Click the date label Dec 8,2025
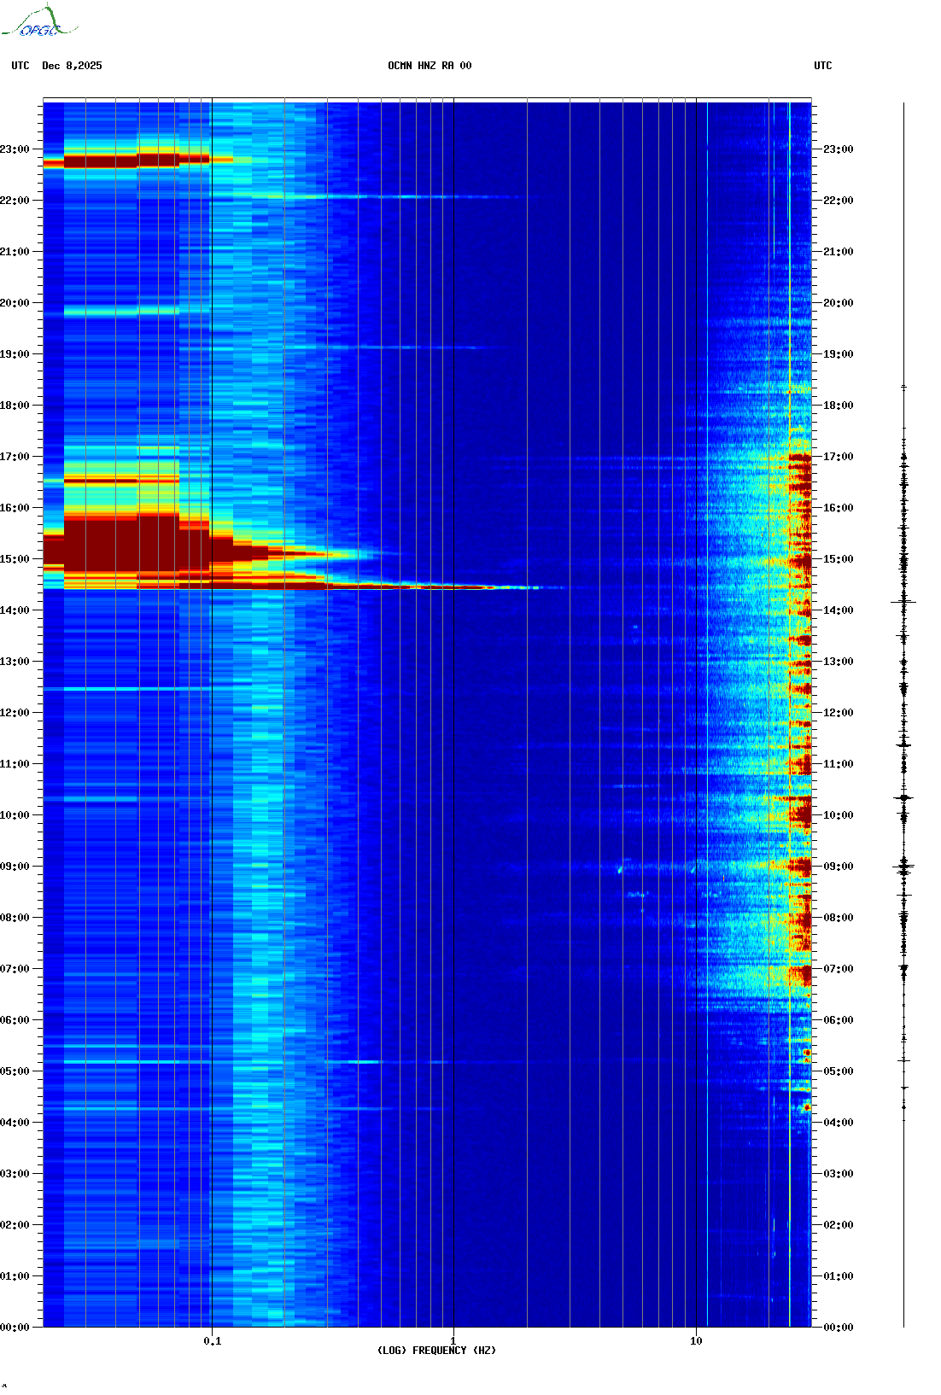This screenshot has height=1395, width=941. click(72, 66)
